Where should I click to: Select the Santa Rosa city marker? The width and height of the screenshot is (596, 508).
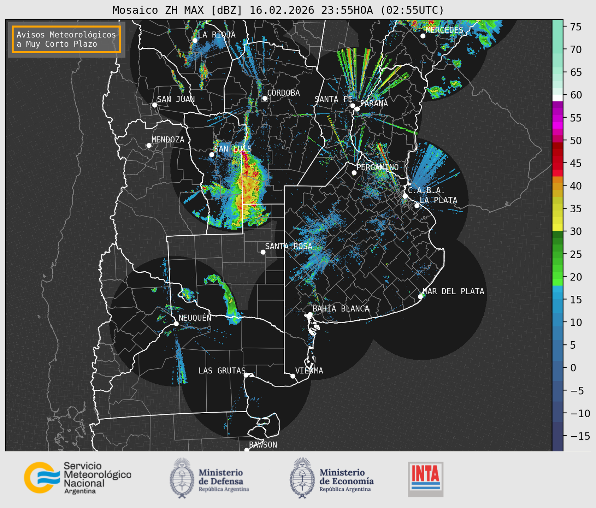(263, 252)
